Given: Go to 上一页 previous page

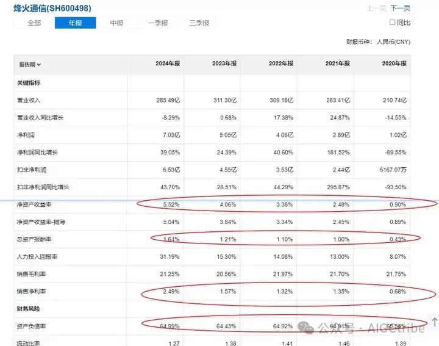Looking at the screenshot, I should (377, 8).
